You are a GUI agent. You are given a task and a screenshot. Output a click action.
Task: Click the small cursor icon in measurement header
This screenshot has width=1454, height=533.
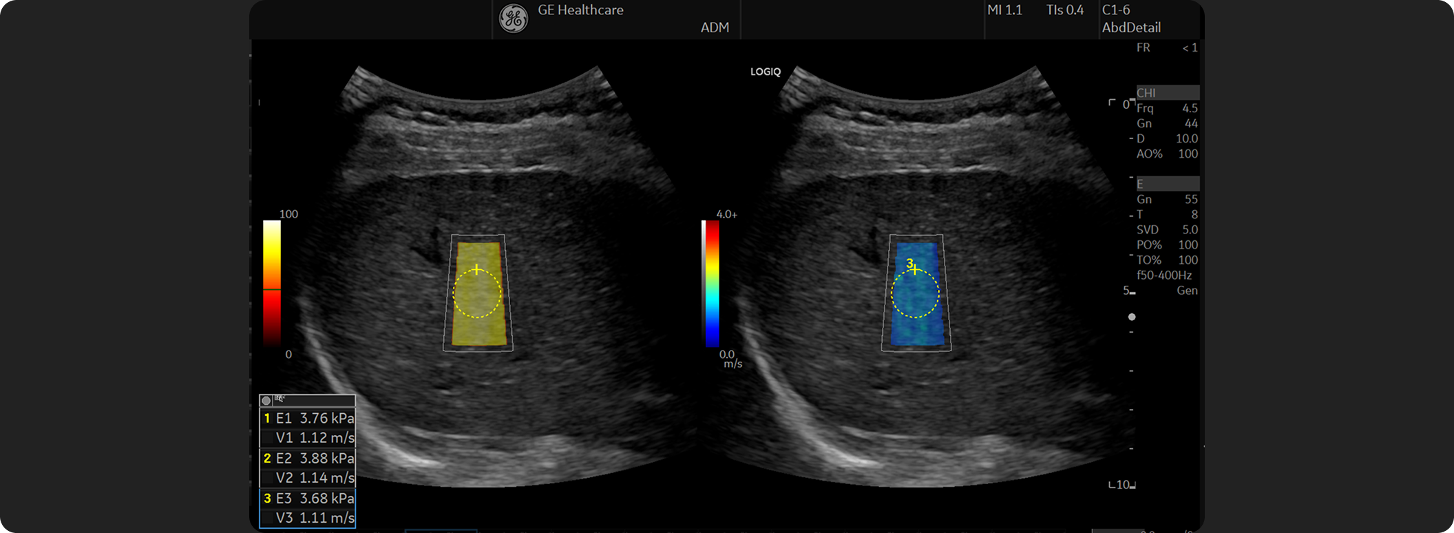pos(280,399)
